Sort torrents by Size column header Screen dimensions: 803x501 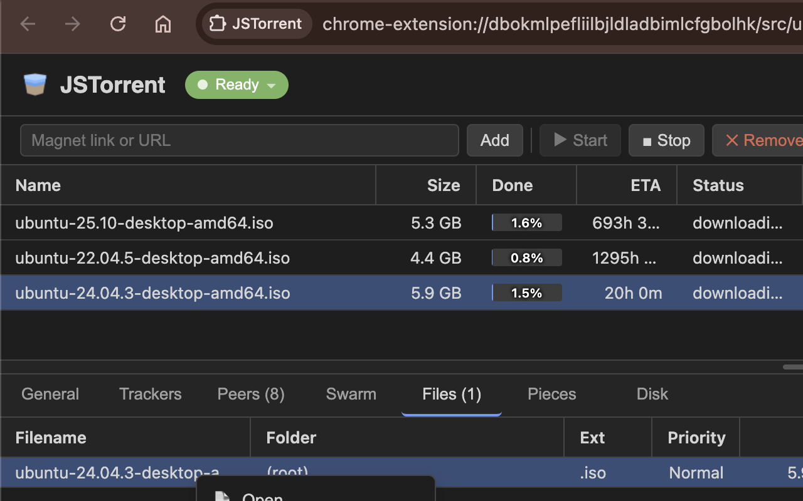click(443, 185)
